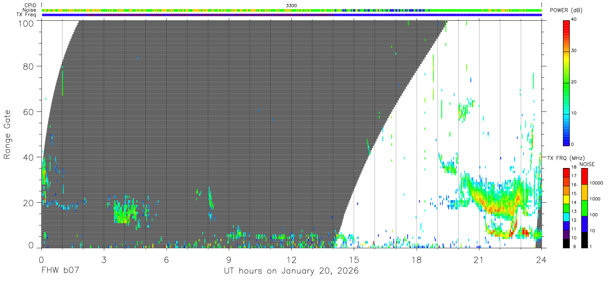Pick the cyan block of TX FRQ legend

coord(566,217)
